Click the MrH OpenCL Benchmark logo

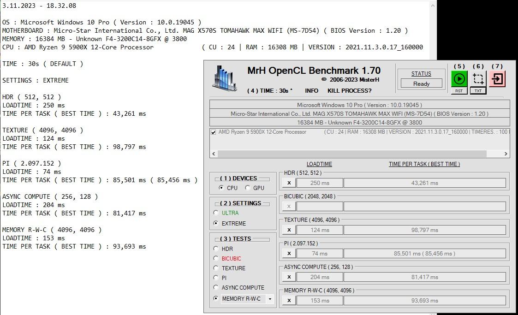pos(225,78)
